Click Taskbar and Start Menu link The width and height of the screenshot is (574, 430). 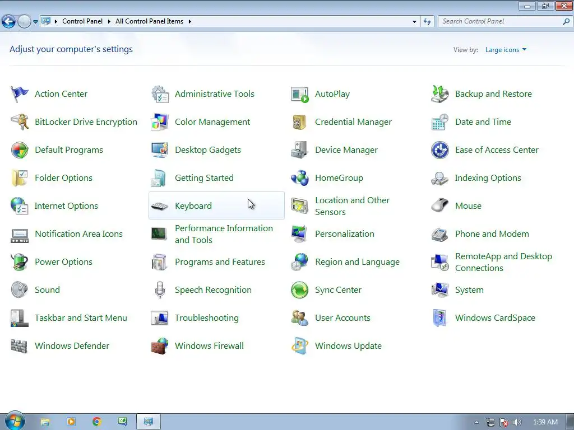[81, 318]
